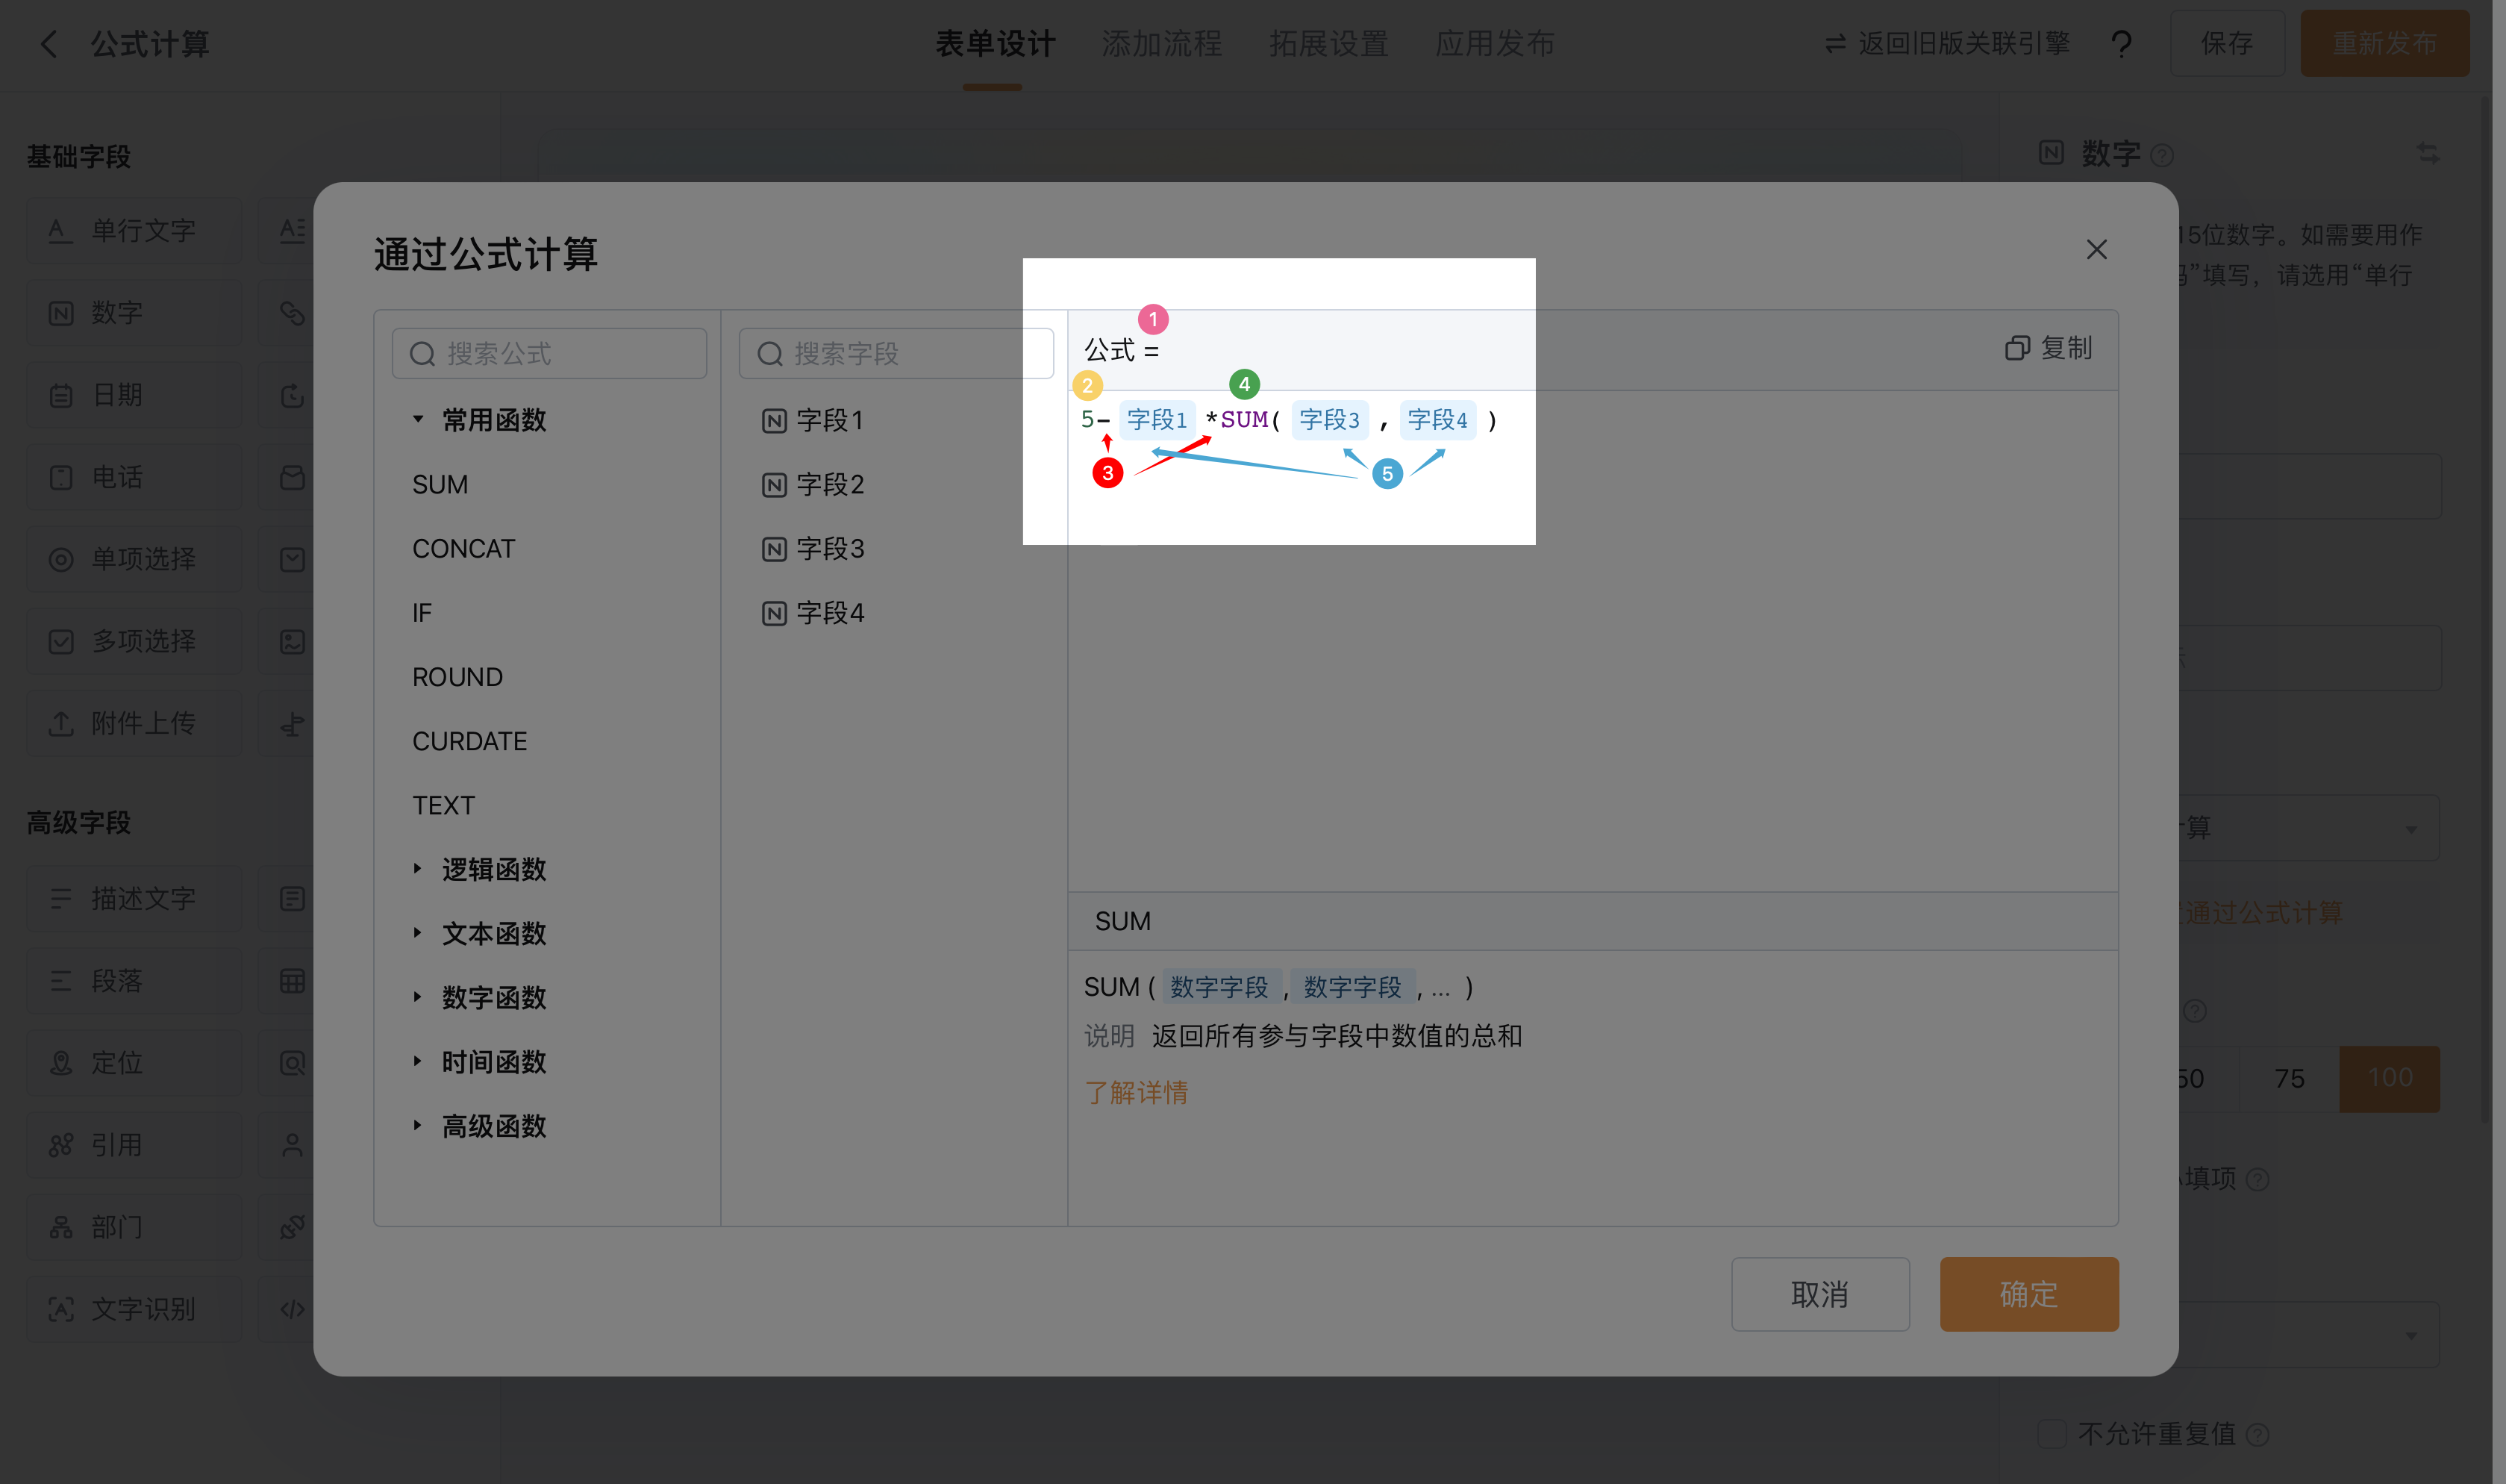
Task: Add a 部门 field
Action: click(x=134, y=1227)
